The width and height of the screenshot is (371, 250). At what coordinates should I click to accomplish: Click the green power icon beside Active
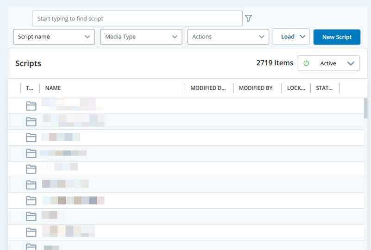click(x=306, y=63)
